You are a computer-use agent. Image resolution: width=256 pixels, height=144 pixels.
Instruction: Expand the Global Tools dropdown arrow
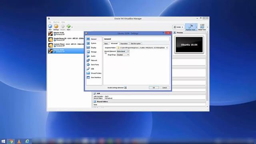click(x=207, y=27)
